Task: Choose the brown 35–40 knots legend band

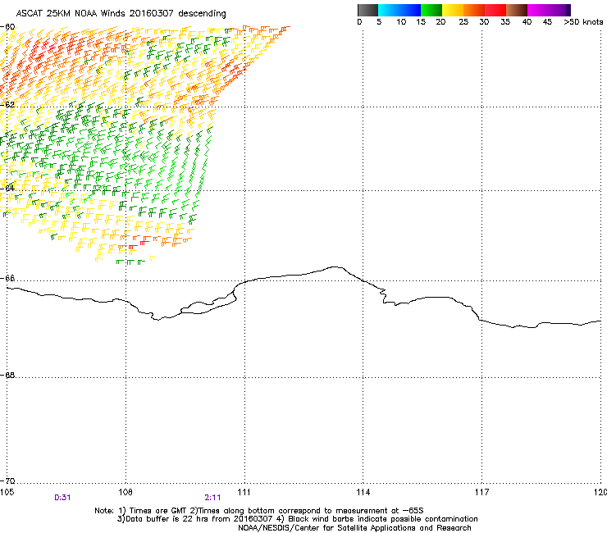Action: pos(517,10)
